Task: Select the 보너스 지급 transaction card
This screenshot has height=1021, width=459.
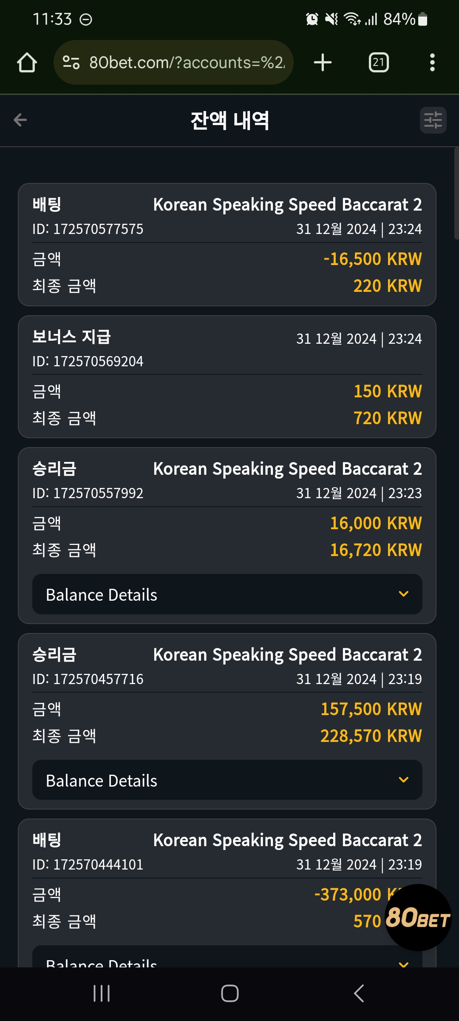Action: point(227,377)
